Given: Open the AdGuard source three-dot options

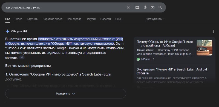Looking at the screenshot, I should click(154, 59).
